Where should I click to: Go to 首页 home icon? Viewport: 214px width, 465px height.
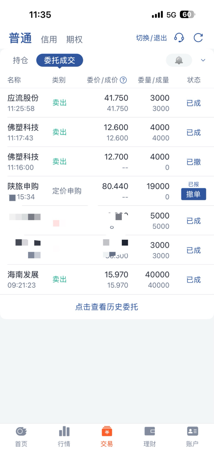pos(21,432)
